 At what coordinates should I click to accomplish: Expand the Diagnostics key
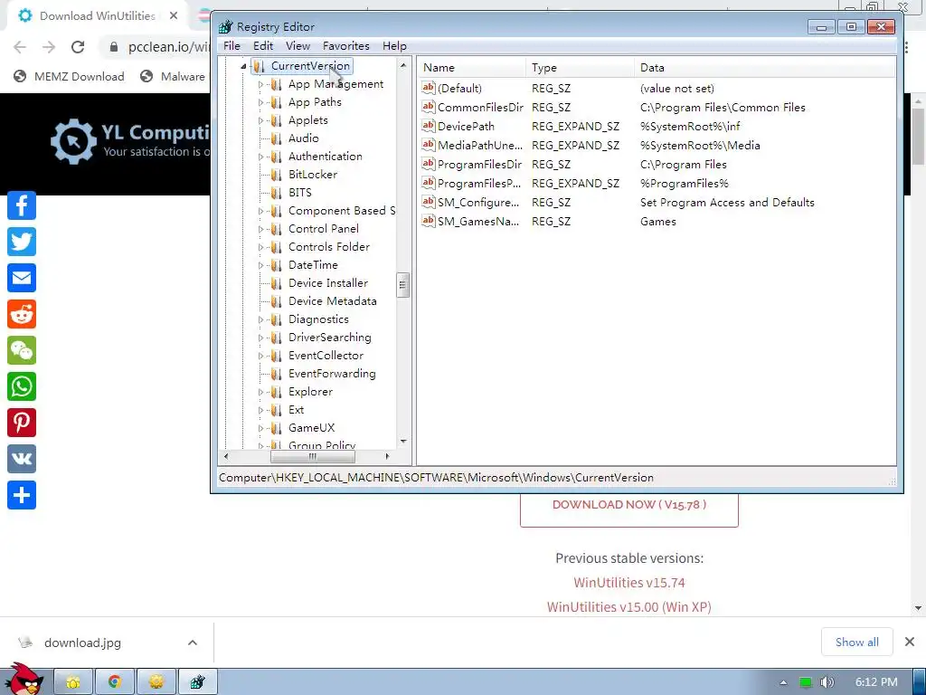(x=260, y=319)
